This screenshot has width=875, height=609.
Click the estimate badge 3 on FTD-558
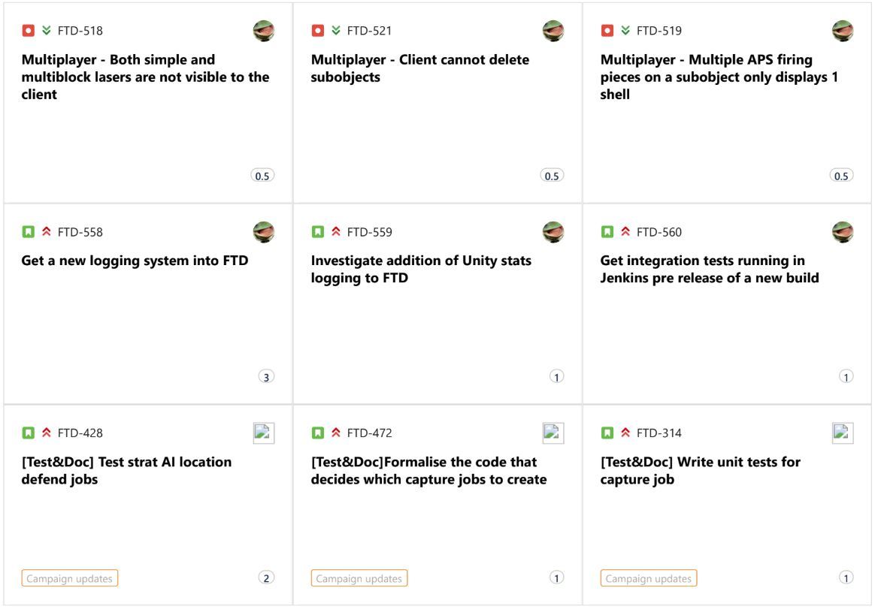coord(266,377)
